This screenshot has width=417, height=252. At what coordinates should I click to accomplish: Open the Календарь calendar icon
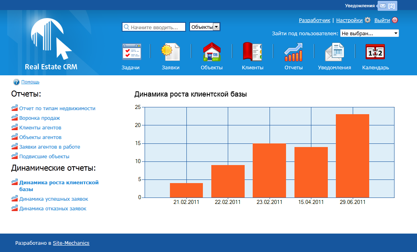[375, 52]
